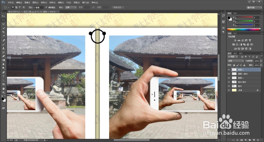Open the Layers panel flyout menu
This screenshot has width=264, height=142.
tap(261, 53)
